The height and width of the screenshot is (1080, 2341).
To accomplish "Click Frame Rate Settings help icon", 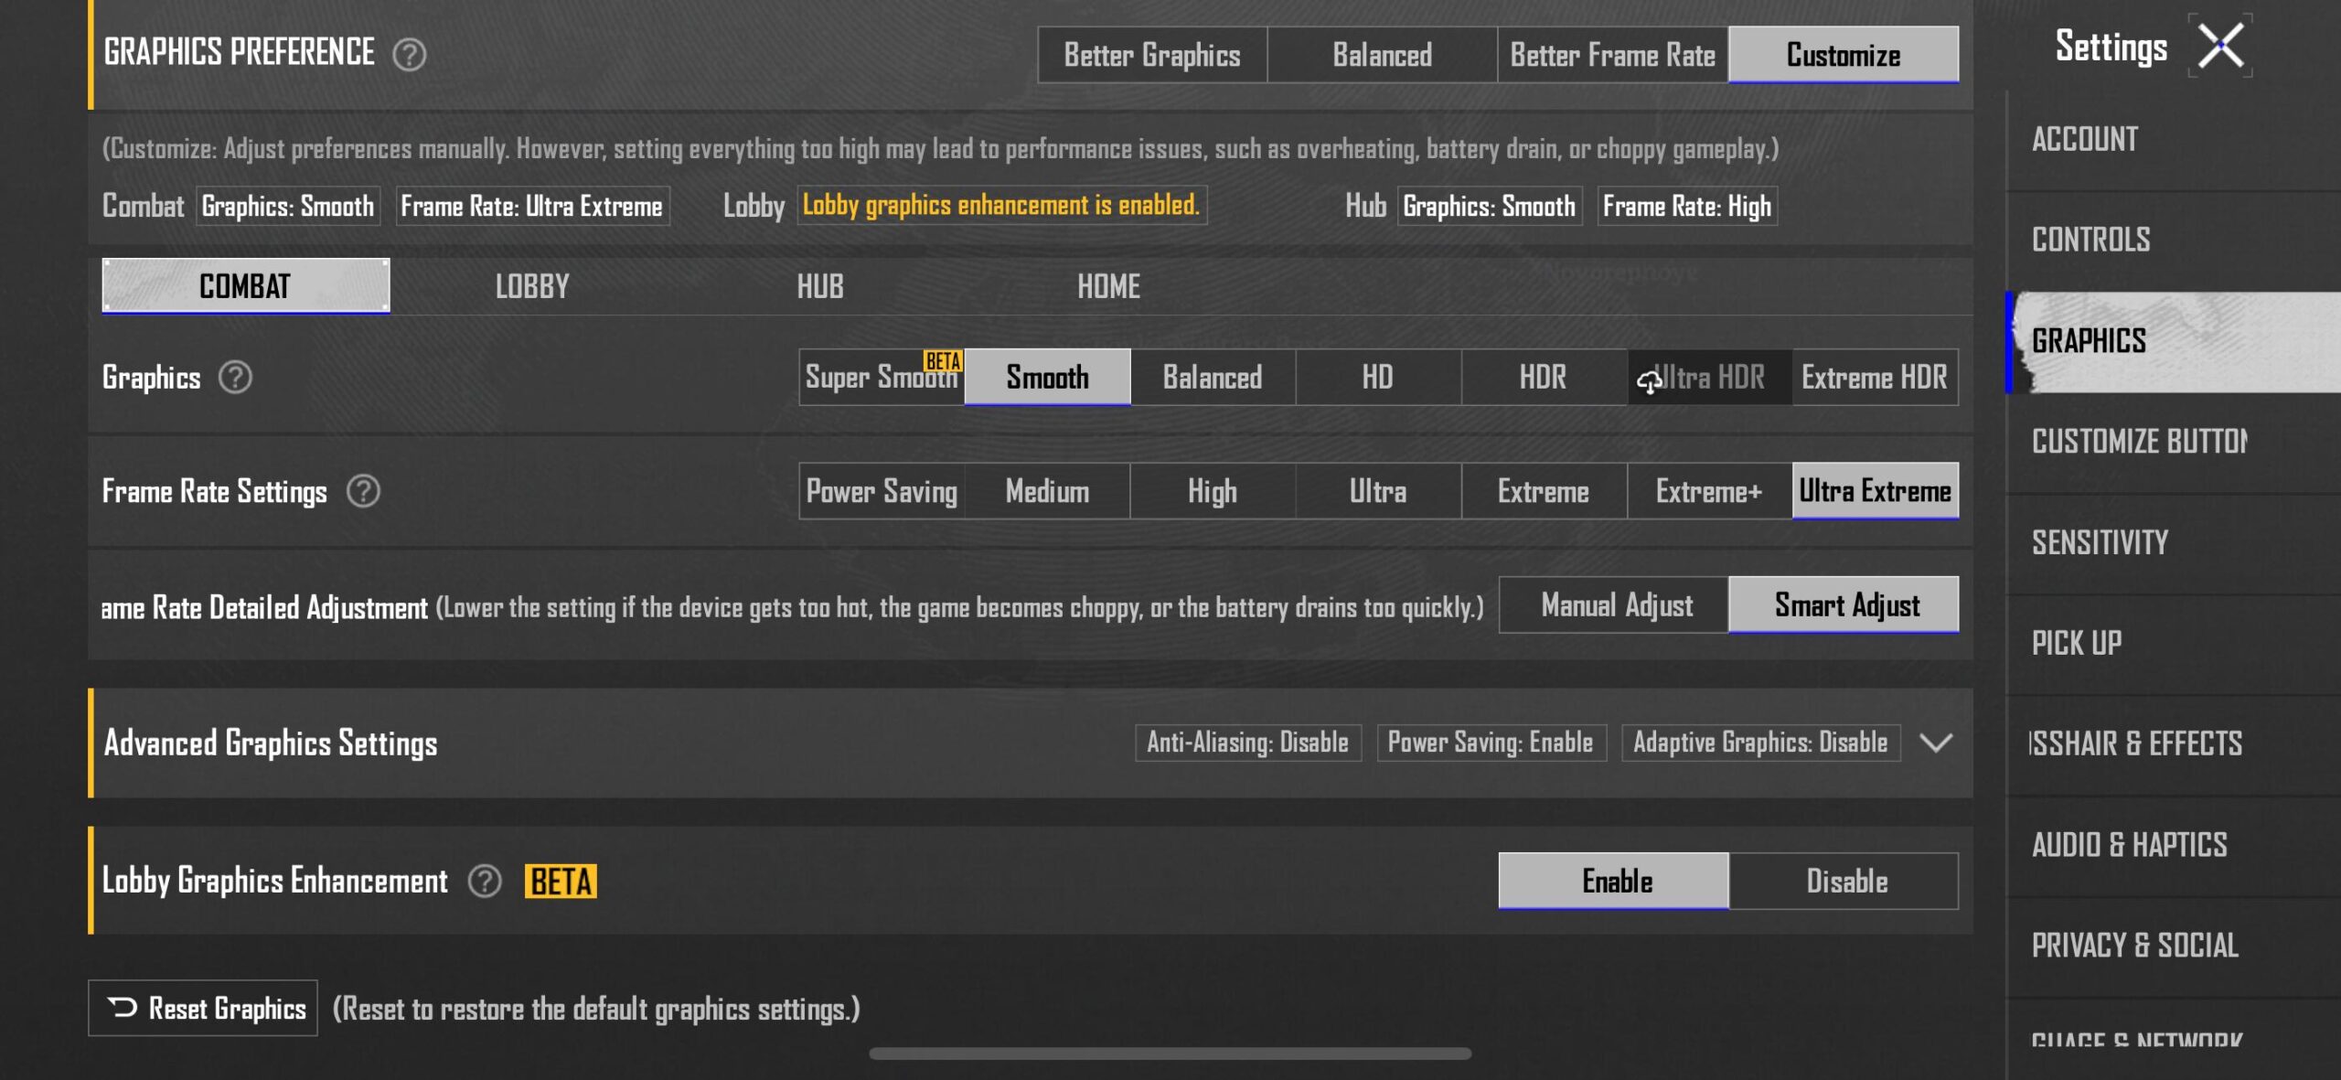I will pos(363,491).
